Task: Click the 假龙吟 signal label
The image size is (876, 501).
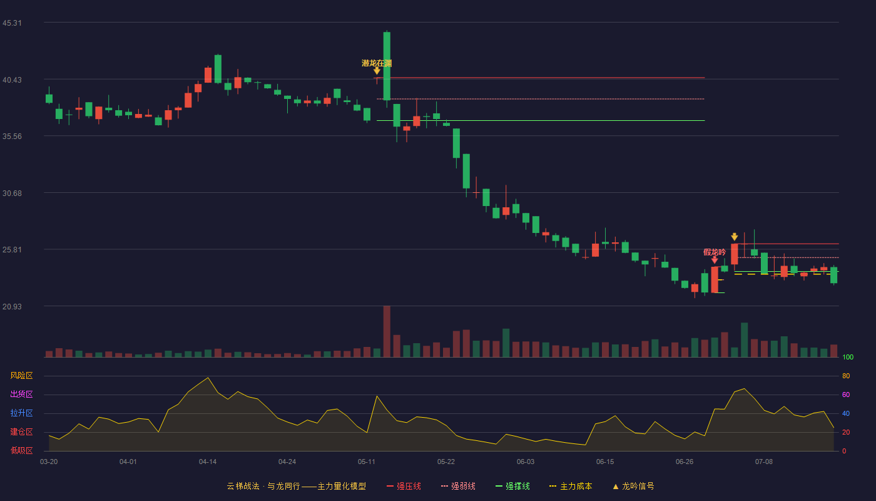Action: [715, 252]
